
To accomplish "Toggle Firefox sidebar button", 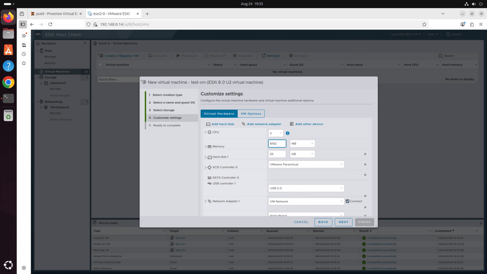I will 23,24.
